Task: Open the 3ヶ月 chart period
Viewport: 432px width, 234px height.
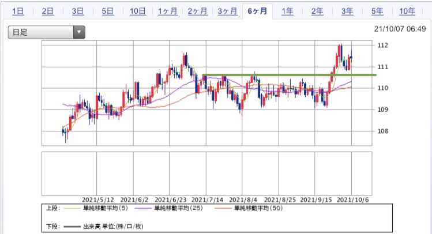Action: [228, 12]
